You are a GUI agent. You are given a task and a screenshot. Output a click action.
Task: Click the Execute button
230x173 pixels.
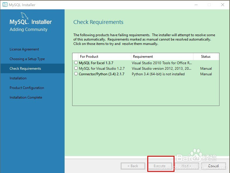160,166
